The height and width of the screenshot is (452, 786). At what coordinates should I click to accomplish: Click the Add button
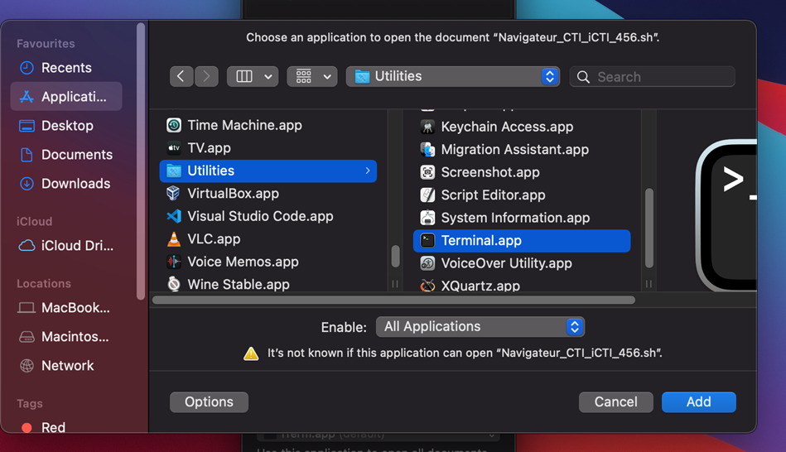[x=698, y=402]
